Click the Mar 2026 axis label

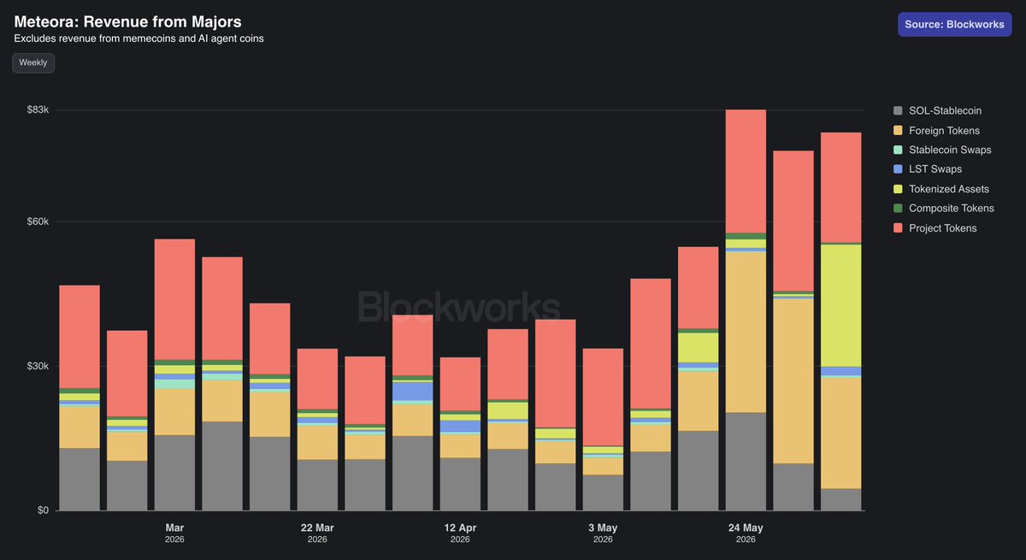pyautogui.click(x=174, y=533)
